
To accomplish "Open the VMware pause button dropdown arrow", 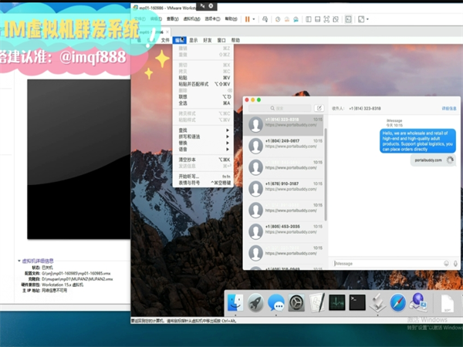I will pyautogui.click(x=255, y=19).
